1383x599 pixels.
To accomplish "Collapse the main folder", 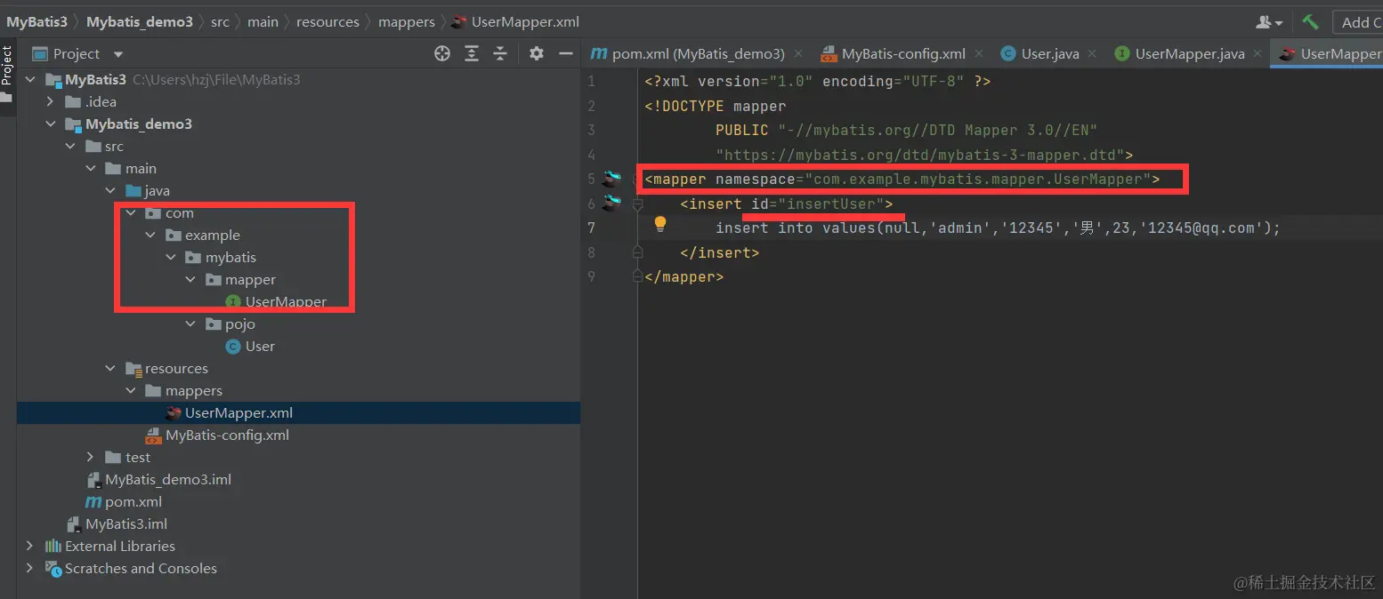I will coord(90,169).
